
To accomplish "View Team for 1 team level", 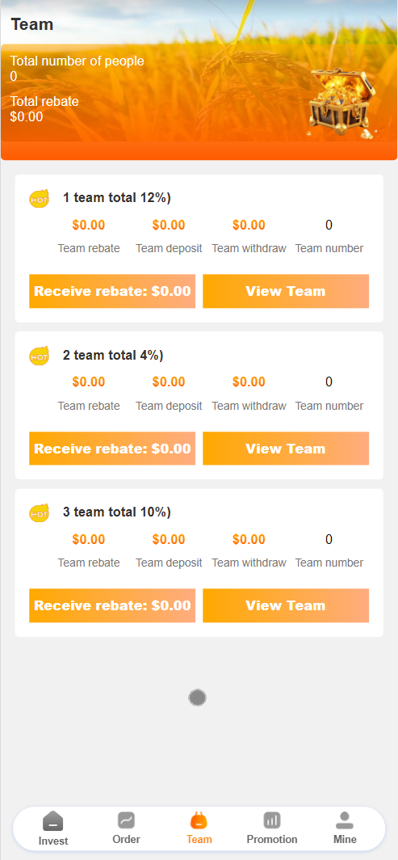I will tap(286, 291).
